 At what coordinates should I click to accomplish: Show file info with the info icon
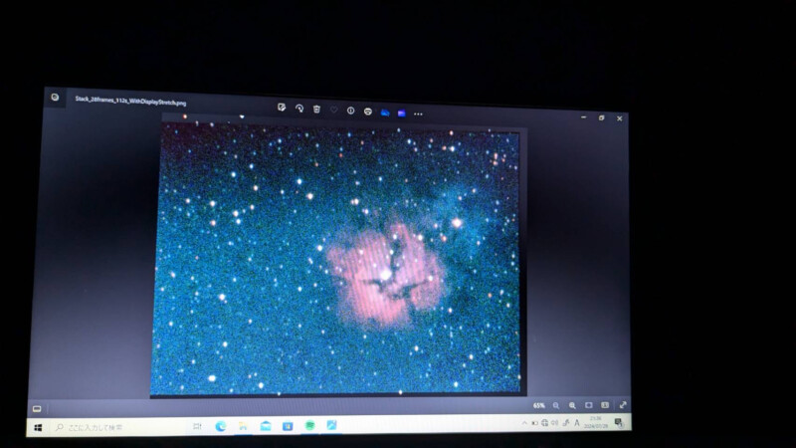click(x=351, y=111)
